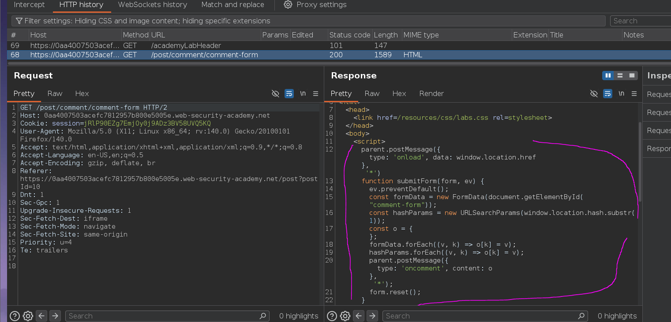Toggle word wrap icon in Request panel

[289, 93]
